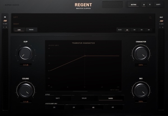Click the MIX 100% value field
This screenshot has width=168, height=116.
pos(141,101)
